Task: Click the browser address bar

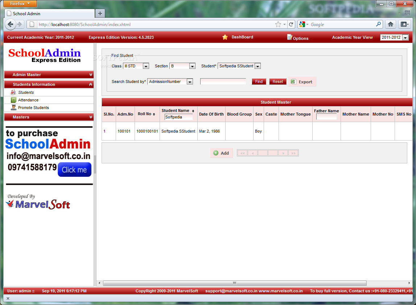Action: coord(156,24)
